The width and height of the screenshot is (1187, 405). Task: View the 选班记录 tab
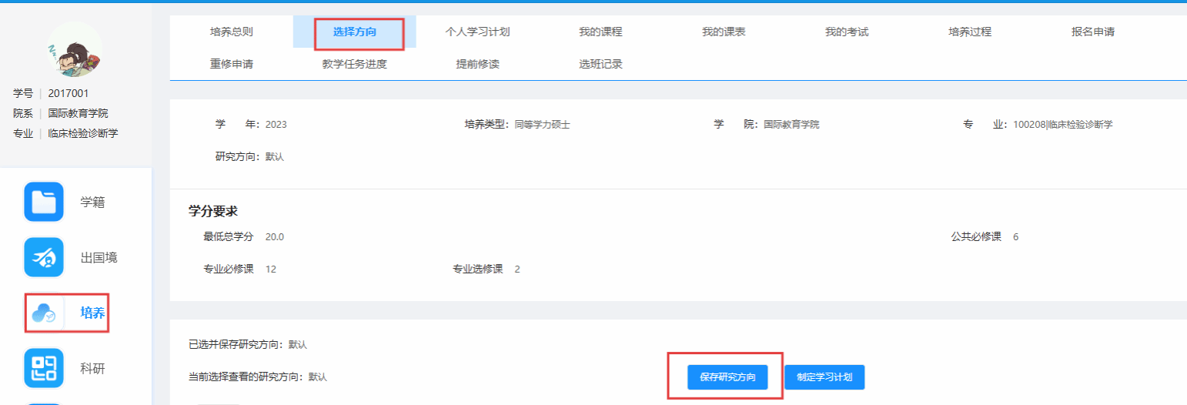click(600, 64)
